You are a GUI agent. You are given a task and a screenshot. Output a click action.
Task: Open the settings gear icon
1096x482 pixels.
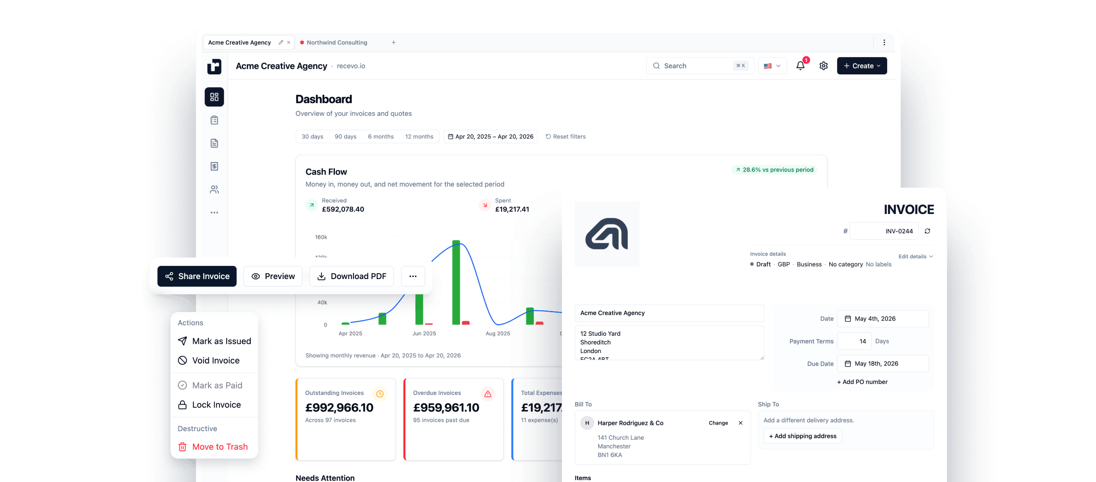823,66
